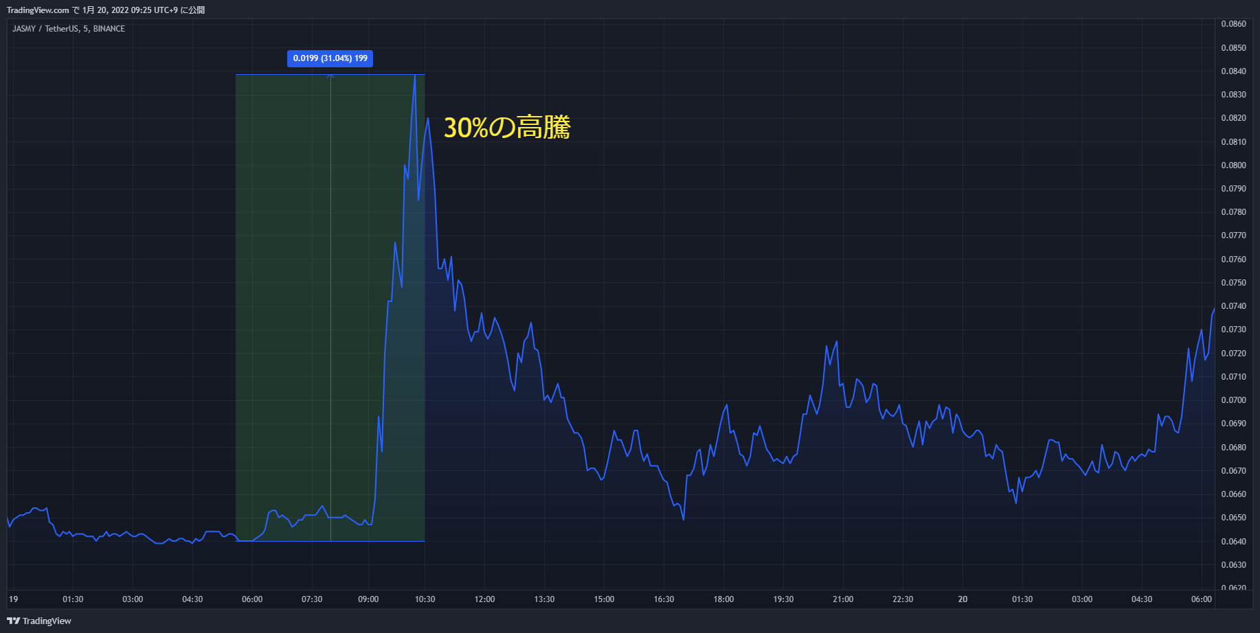This screenshot has height=633, width=1260.
Task: Click the 0.0840 price axis label
Action: tap(1233, 71)
